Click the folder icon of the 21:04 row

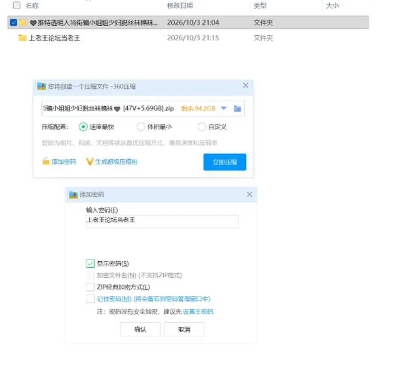[23, 23]
